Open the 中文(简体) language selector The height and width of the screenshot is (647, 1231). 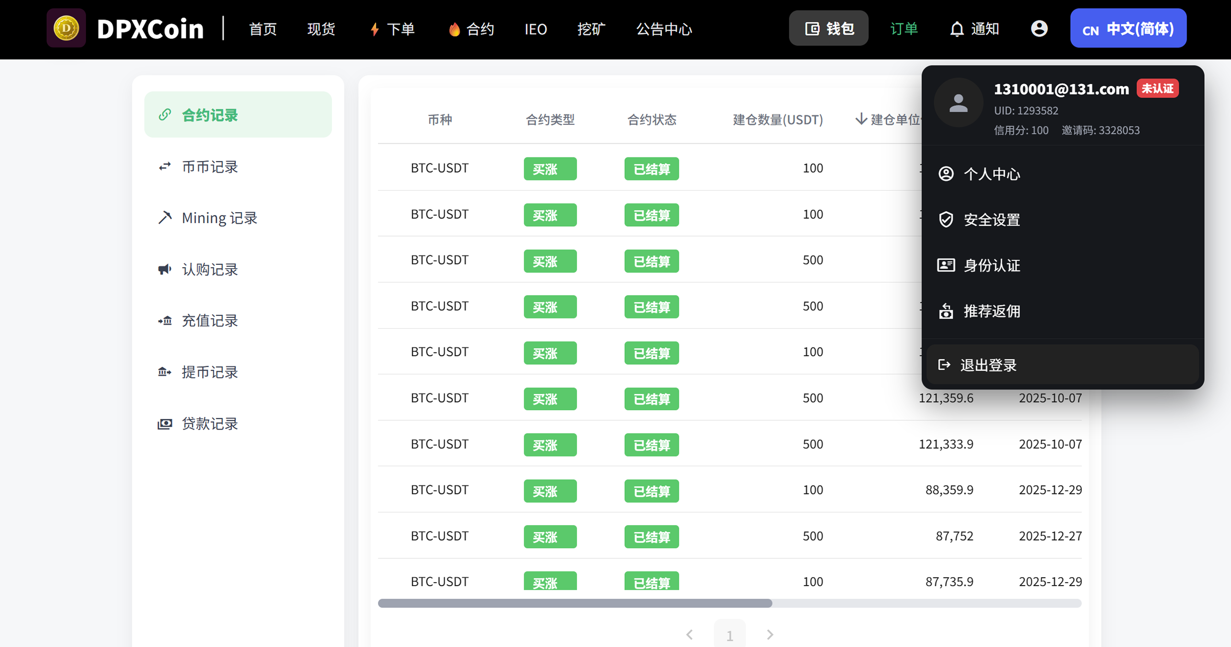1128,28
